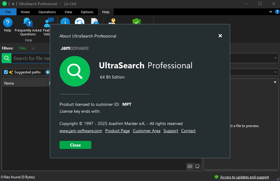This screenshot has width=280, height=181.
Task: Open www.jam-software.com link
Action: 81,131
